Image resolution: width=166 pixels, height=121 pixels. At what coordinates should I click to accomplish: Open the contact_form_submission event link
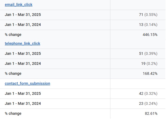pyautogui.click(x=28, y=83)
